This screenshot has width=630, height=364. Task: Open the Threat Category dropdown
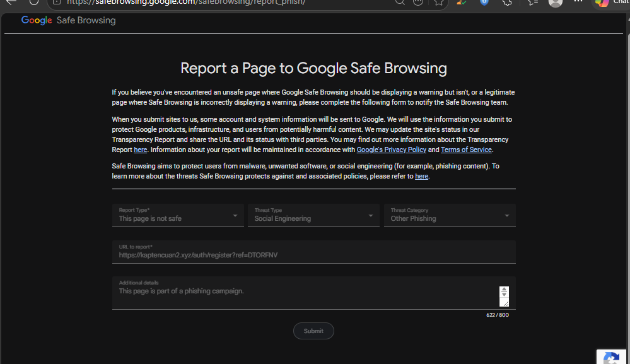pos(450,215)
